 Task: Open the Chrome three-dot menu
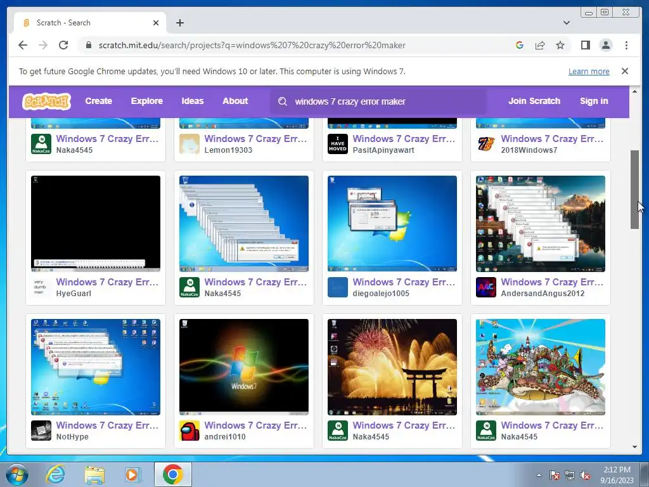point(626,45)
